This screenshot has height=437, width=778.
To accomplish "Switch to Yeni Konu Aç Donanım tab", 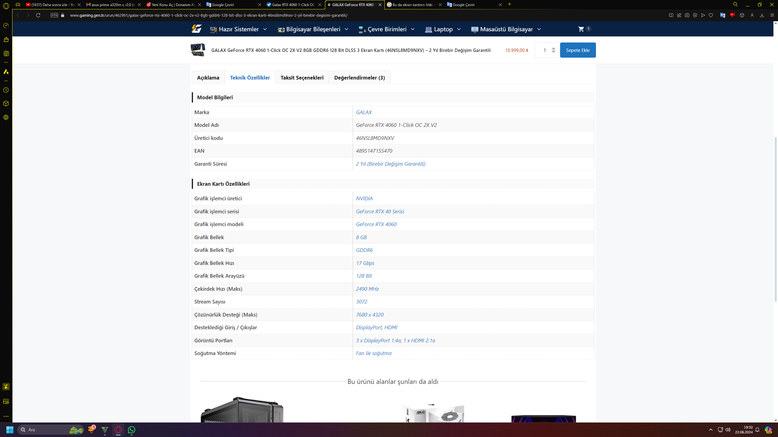I will coord(171,5).
